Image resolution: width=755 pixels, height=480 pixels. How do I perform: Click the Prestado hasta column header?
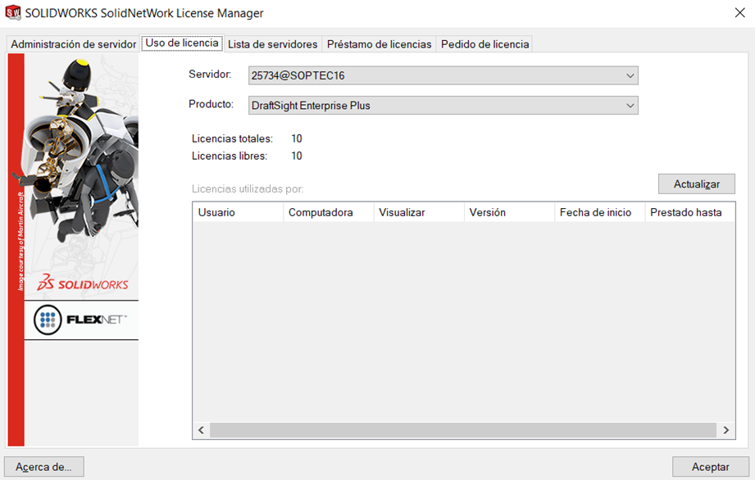click(690, 212)
